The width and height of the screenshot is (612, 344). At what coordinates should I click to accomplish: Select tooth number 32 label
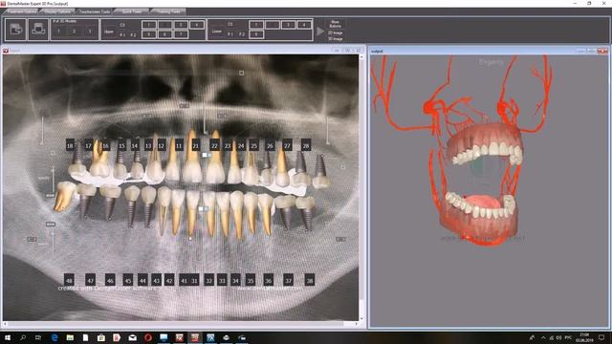209,280
